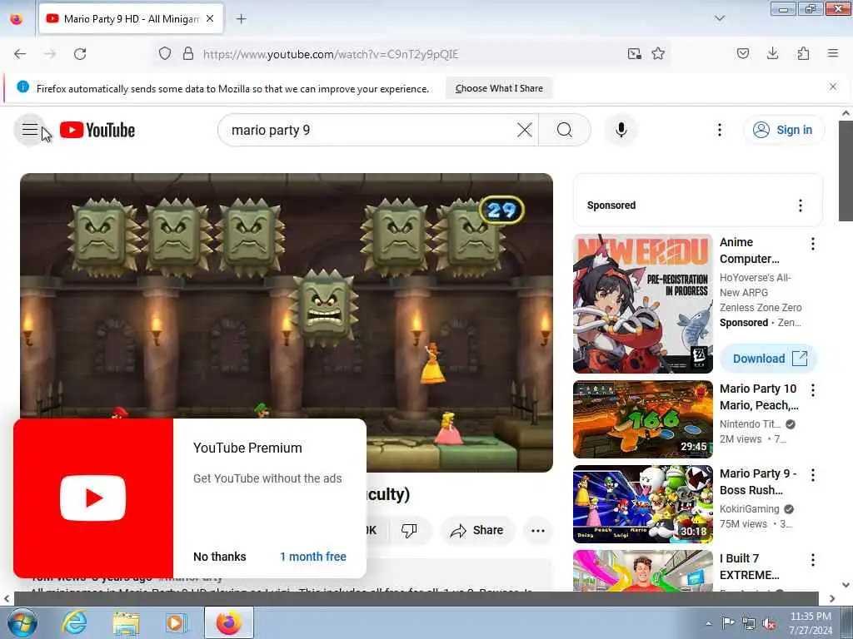853x639 pixels.
Task: Open options for Mario Party 10 video
Action: click(813, 390)
